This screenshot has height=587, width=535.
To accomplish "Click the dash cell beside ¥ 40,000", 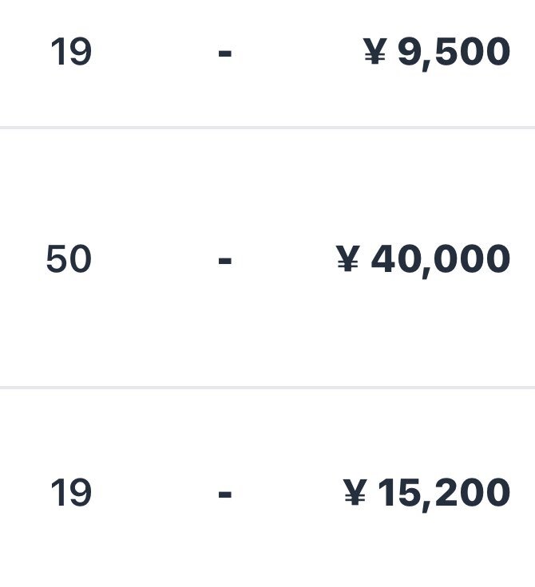I will pos(225,261).
